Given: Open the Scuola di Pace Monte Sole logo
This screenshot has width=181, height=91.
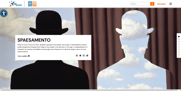Looking at the screenshot, I should click(32, 4).
